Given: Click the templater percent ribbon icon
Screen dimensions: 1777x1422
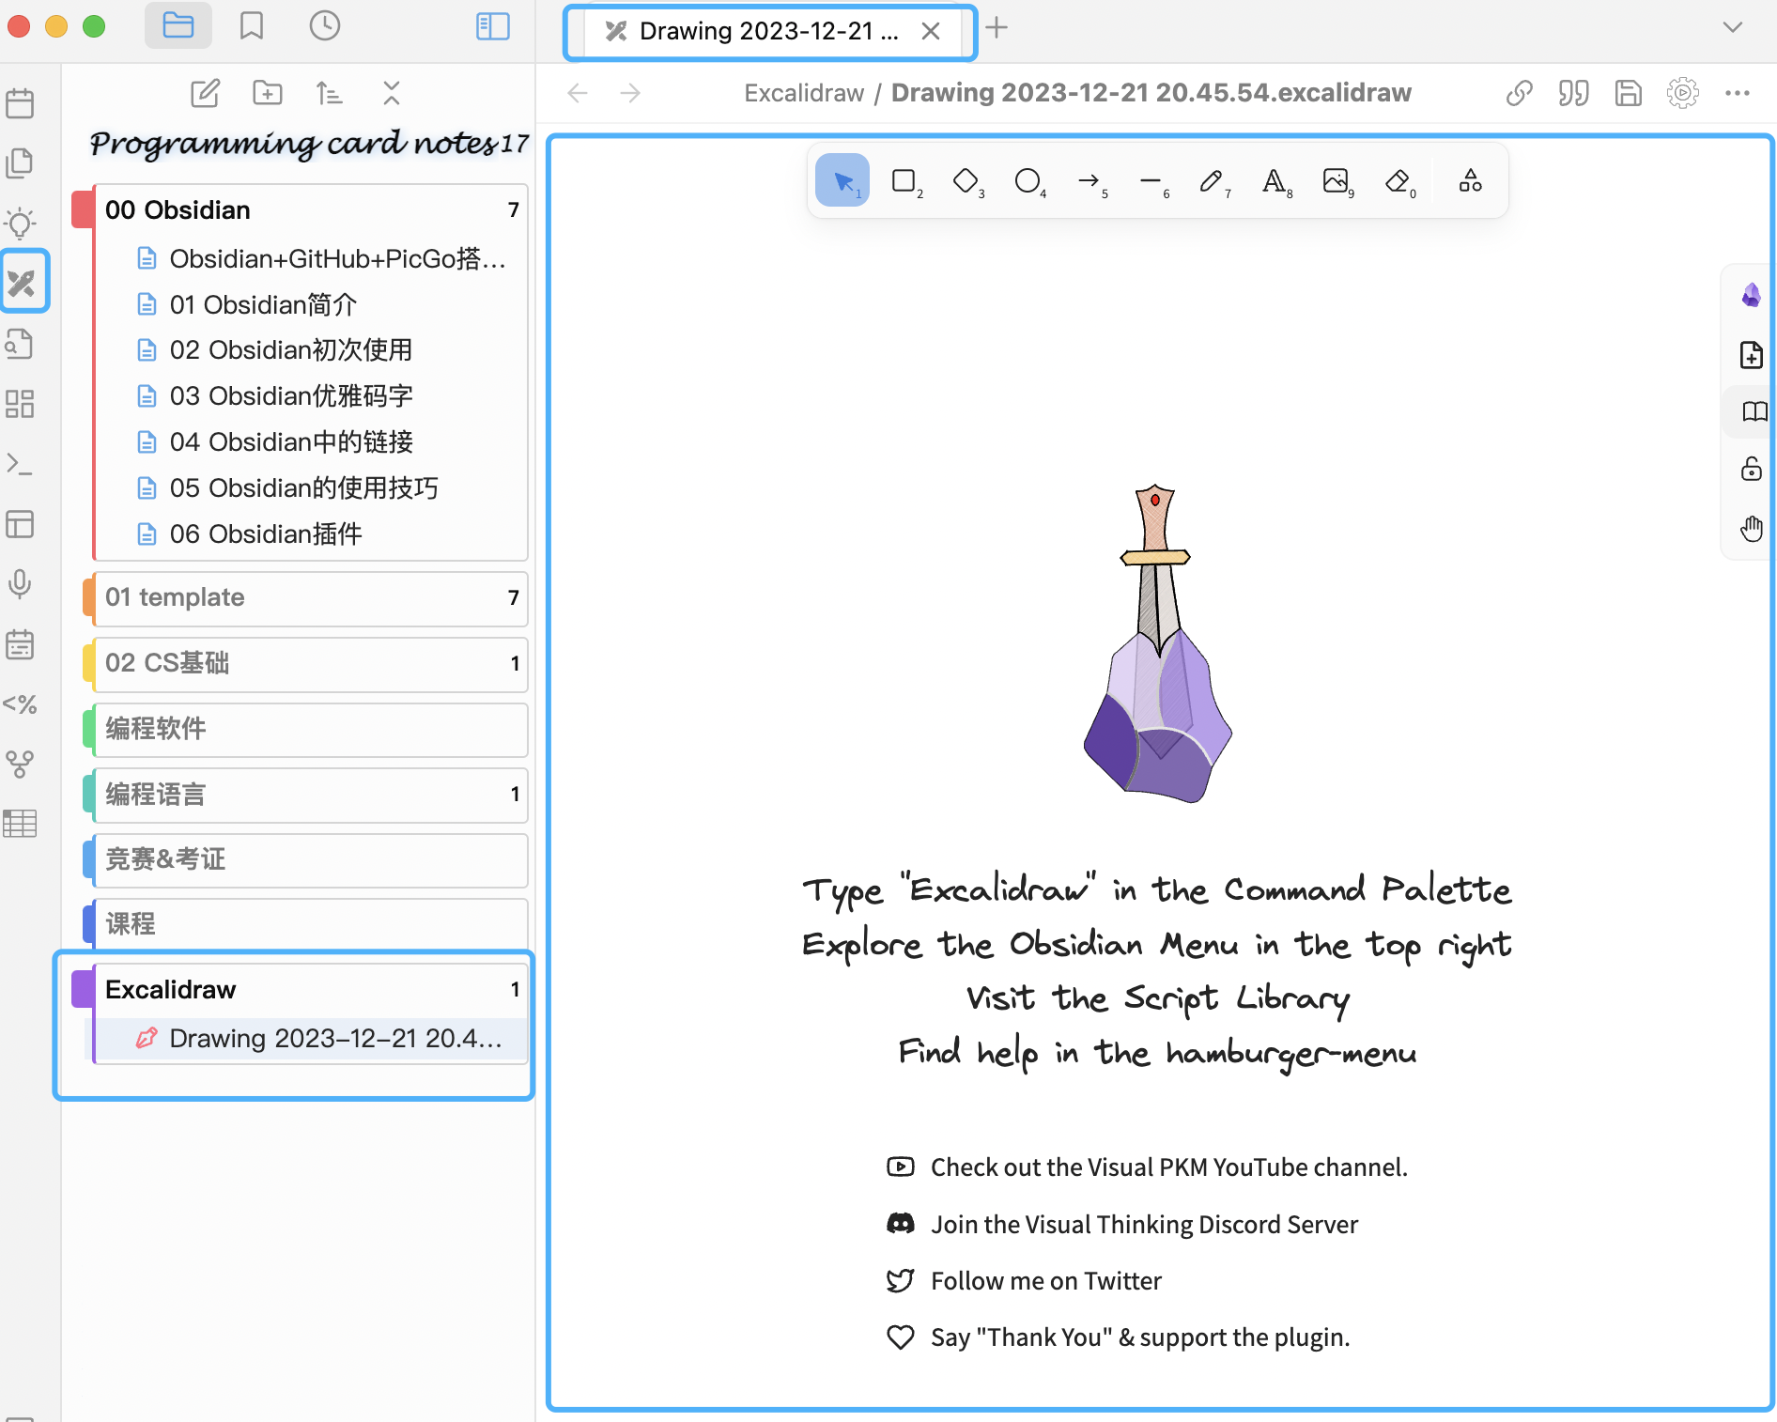Looking at the screenshot, I should [20, 704].
